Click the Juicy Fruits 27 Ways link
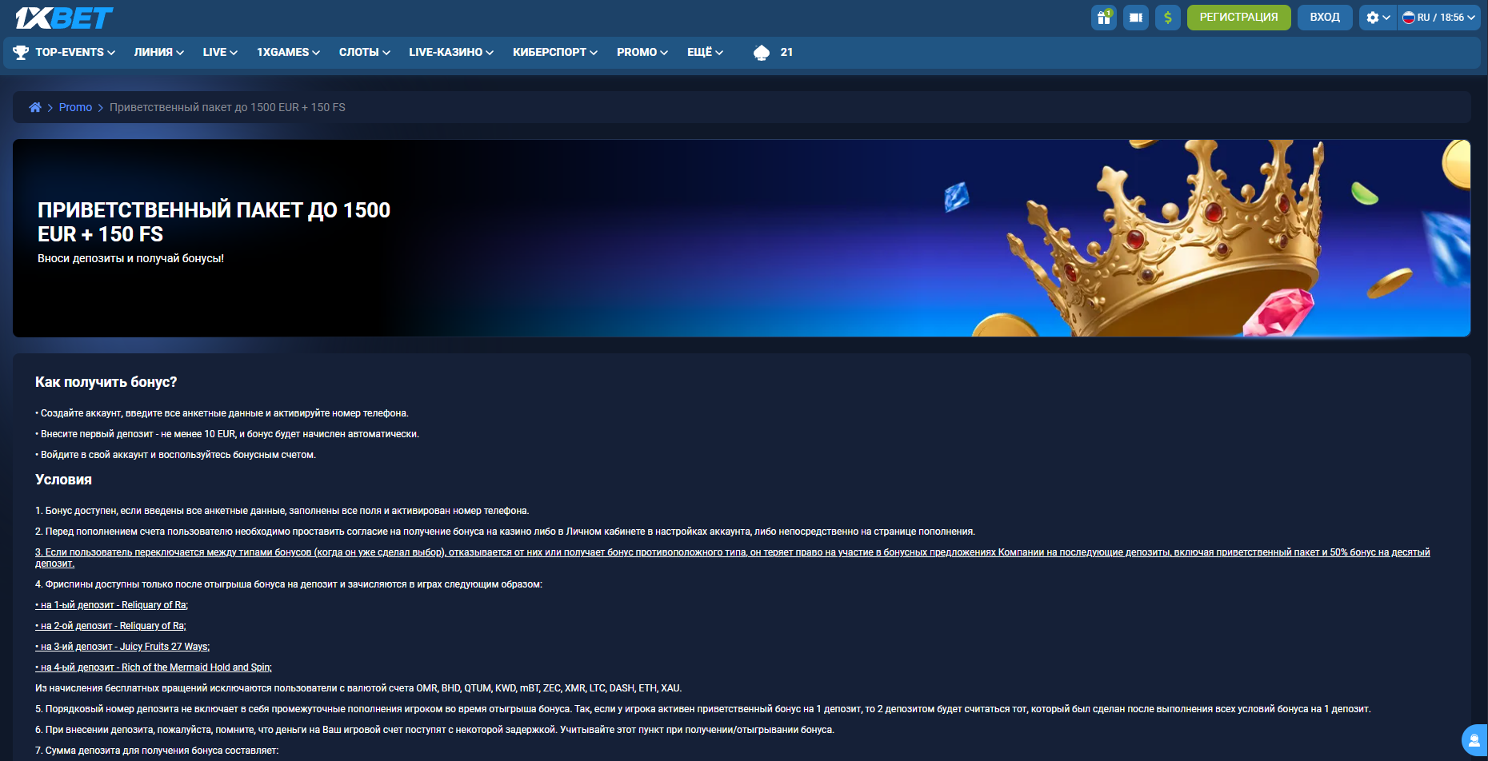 [164, 647]
